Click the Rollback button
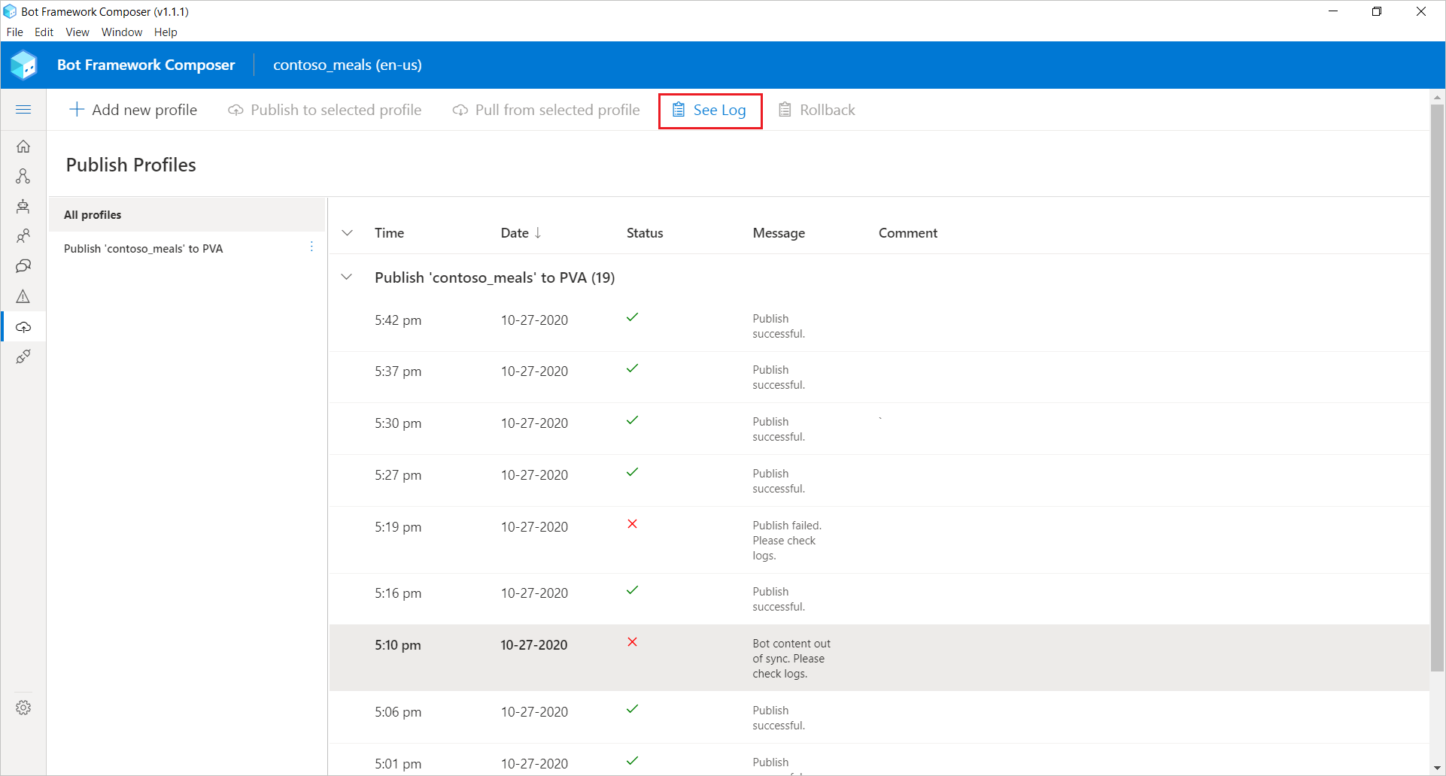 (817, 110)
